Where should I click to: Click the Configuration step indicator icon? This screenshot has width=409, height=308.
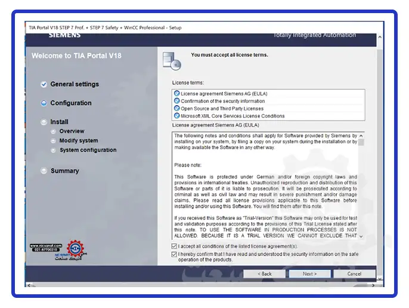(x=44, y=103)
